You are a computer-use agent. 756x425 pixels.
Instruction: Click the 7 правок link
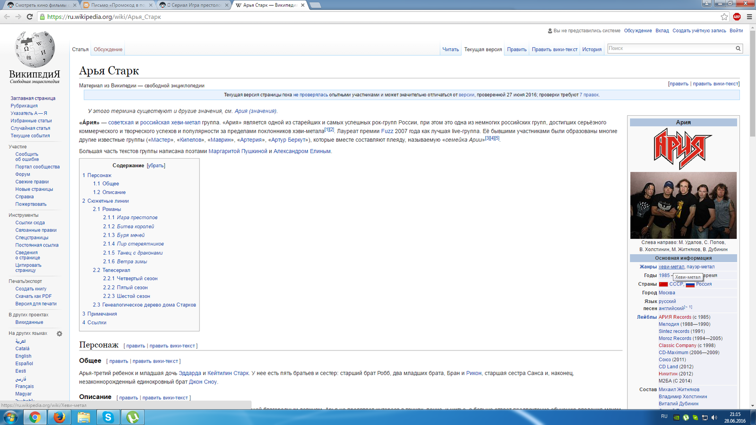[589, 95]
